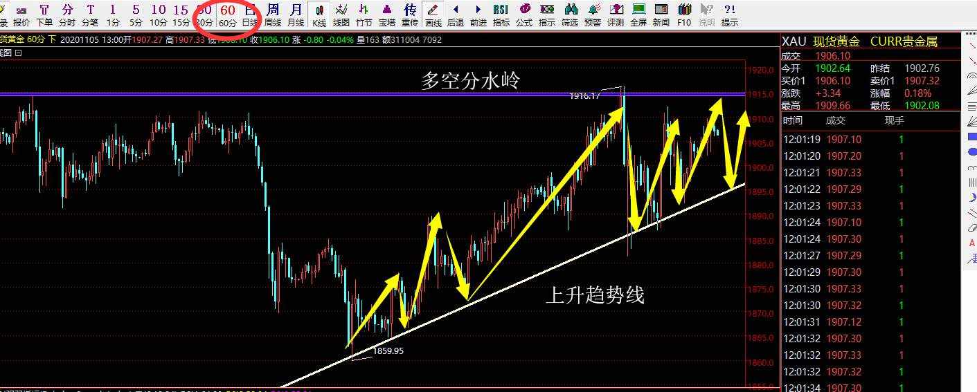Click the 最高 value 1909.66
The width and height of the screenshot is (977, 392).
tap(833, 106)
